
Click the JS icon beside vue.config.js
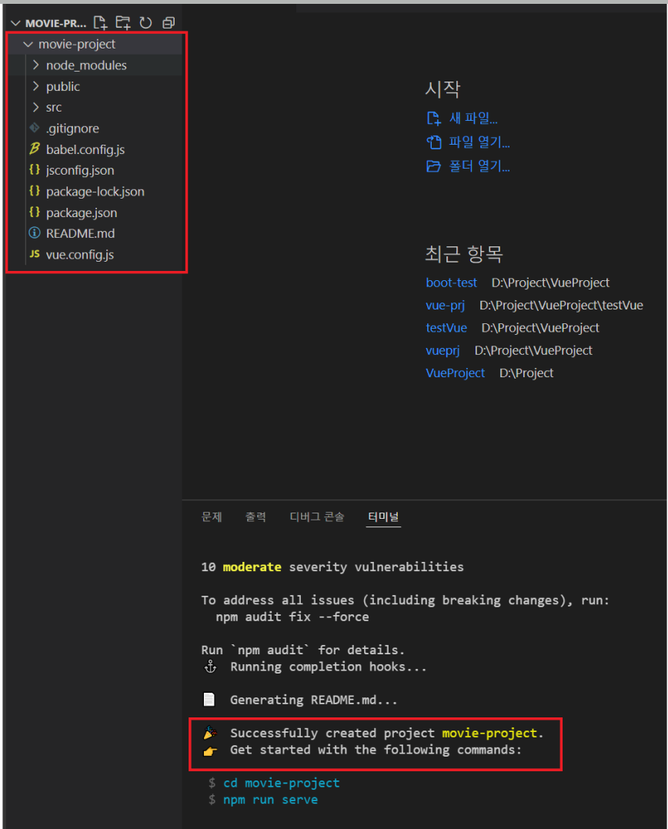(35, 254)
